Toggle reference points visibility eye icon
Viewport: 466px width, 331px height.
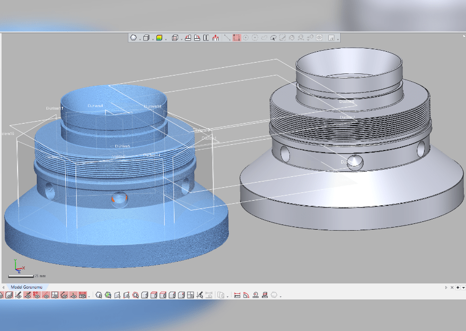(37, 295)
